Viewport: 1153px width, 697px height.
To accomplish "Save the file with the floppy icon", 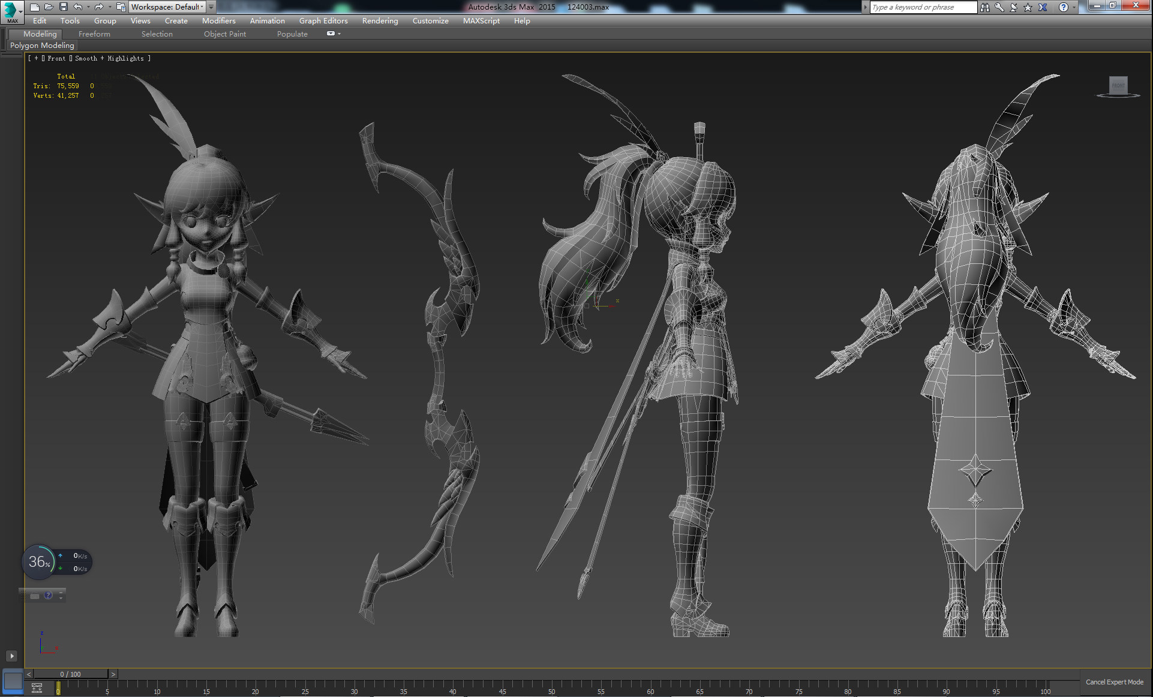I will (63, 7).
